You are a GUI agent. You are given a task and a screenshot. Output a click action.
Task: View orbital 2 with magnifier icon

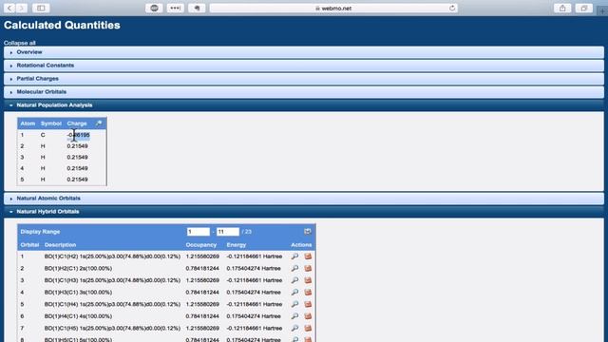pos(294,268)
